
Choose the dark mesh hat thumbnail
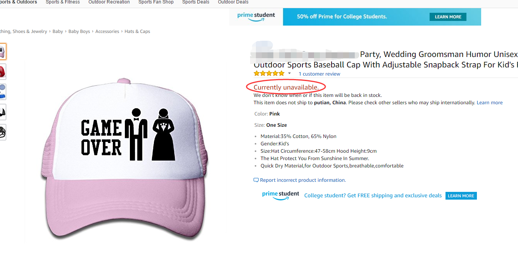coord(3,132)
